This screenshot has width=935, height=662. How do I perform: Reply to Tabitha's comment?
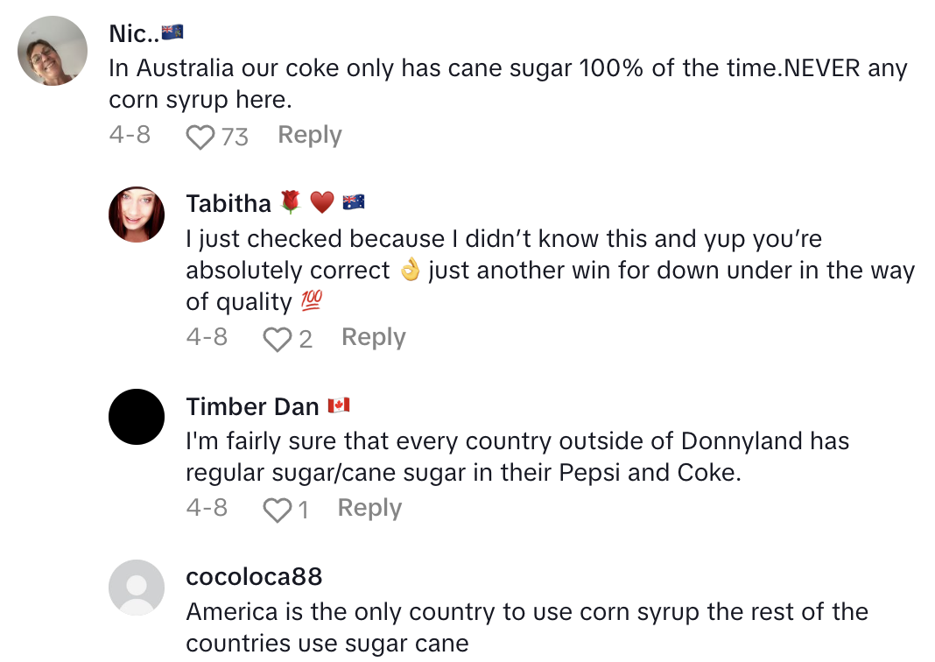[x=374, y=338]
